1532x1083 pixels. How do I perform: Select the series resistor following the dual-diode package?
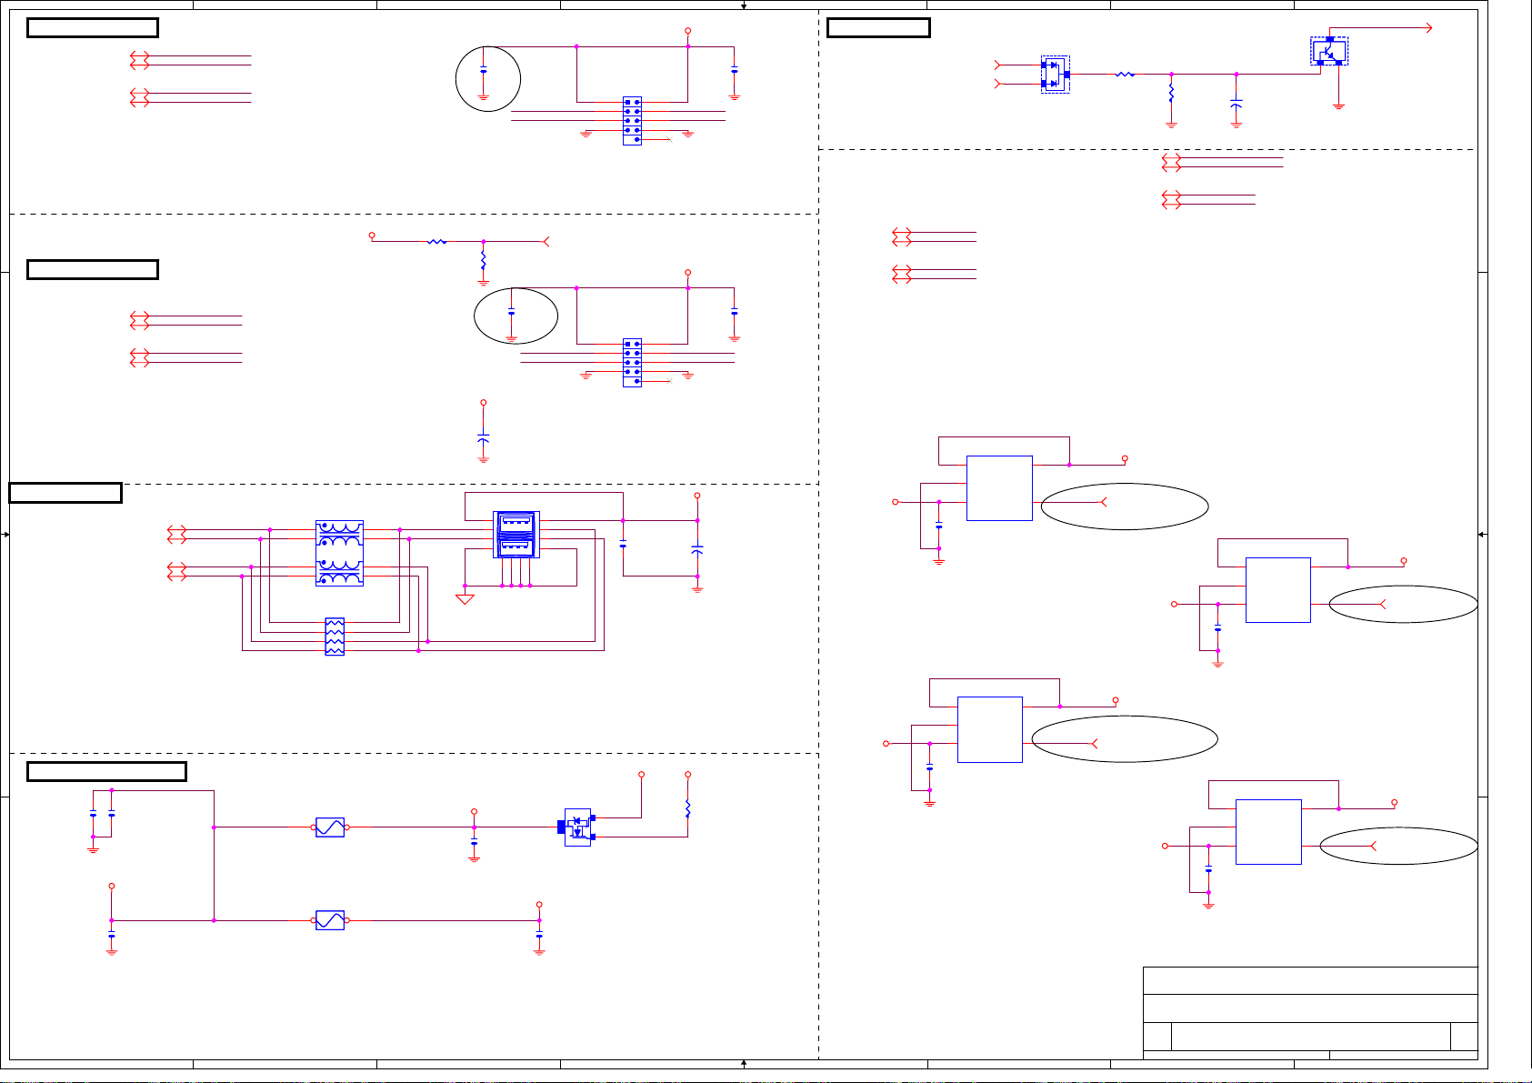pos(1125,75)
